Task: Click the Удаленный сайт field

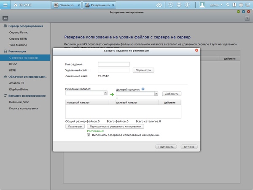Action: coord(114,70)
